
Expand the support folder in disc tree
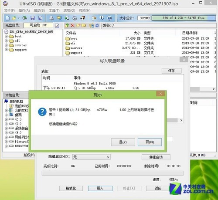6,50
